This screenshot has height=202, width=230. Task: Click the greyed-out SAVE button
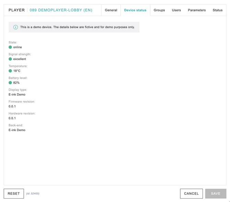(216, 193)
